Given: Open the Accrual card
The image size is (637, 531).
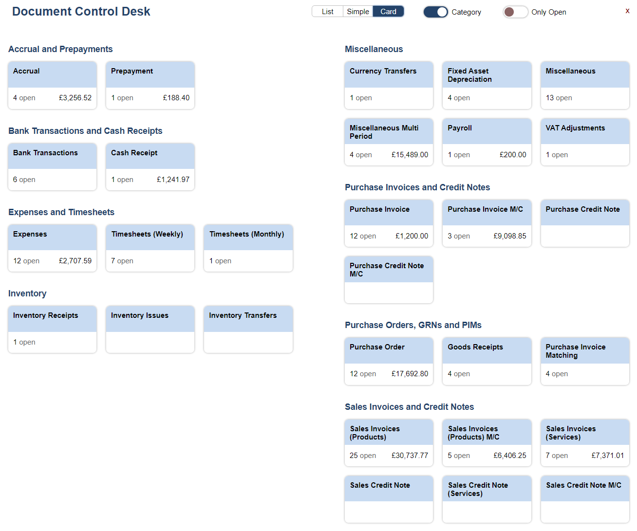Looking at the screenshot, I should coord(53,85).
